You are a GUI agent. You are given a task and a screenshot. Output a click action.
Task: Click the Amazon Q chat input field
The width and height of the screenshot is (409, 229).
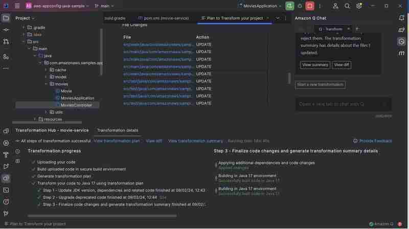click(343, 104)
